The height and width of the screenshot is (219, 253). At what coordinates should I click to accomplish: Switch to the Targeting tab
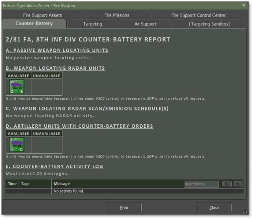92,24
